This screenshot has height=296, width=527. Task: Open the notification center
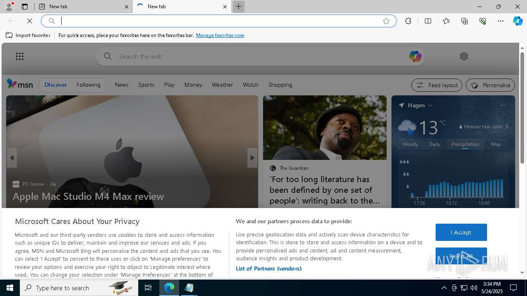coord(513,288)
